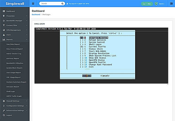Expand the Bandwidth Manager chevron
Screen dimensions: 175x121
point(27,21)
